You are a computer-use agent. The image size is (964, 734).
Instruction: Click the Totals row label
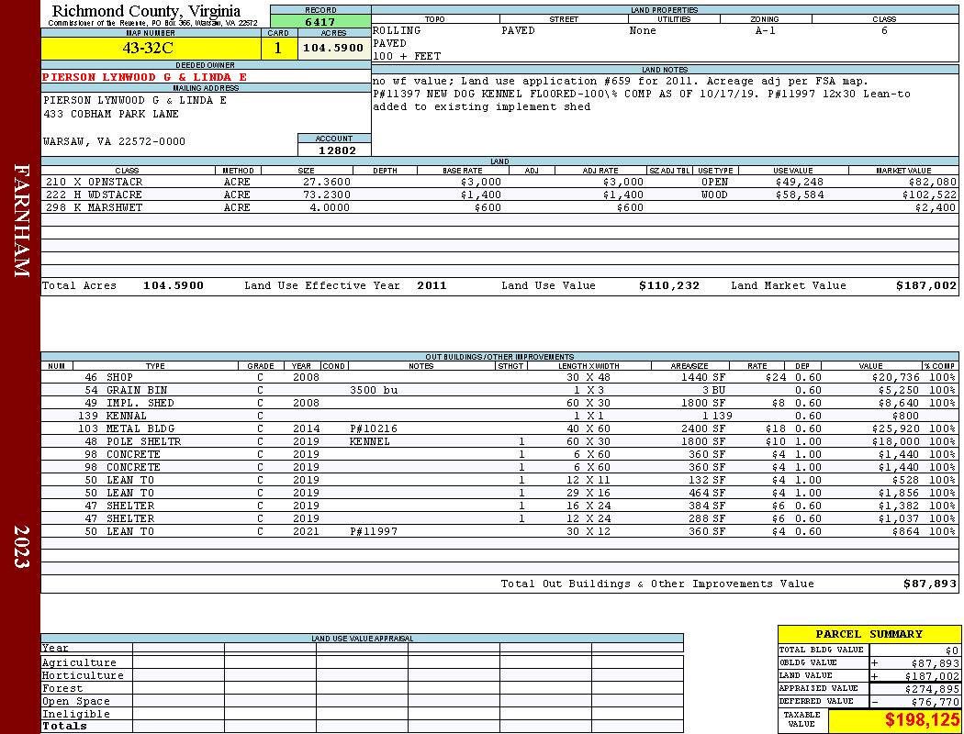(x=64, y=726)
